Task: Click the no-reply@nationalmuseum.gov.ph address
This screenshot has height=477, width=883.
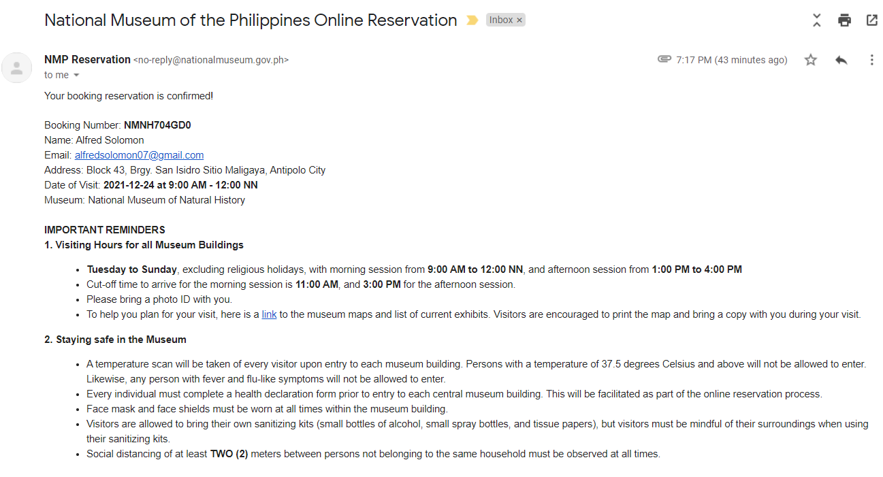Action: pos(211,60)
